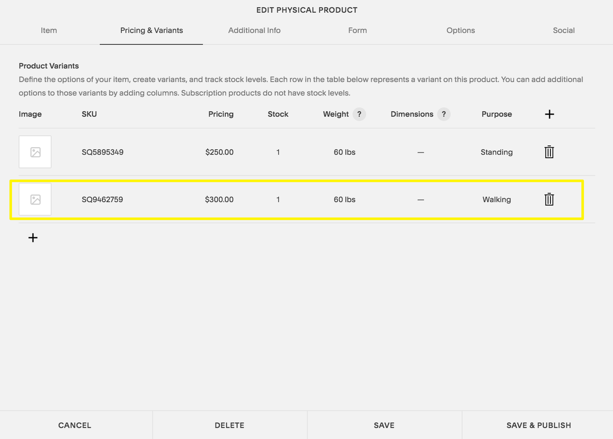The image size is (613, 439).
Task: Switch to the Item tab
Action: [x=49, y=30]
